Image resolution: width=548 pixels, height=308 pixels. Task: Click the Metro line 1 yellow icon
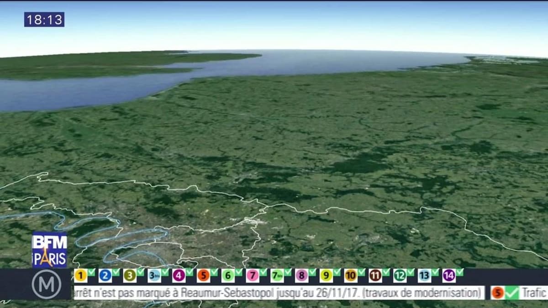pos(80,276)
